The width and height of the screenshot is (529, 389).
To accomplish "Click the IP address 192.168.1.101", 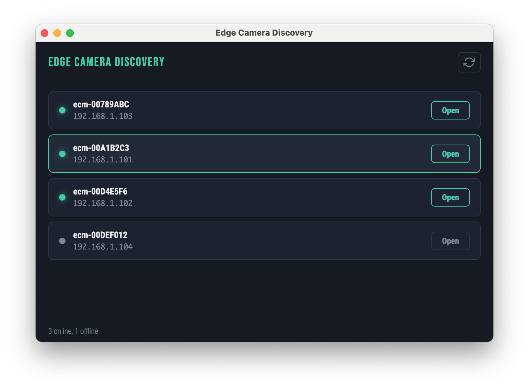I will click(x=103, y=160).
